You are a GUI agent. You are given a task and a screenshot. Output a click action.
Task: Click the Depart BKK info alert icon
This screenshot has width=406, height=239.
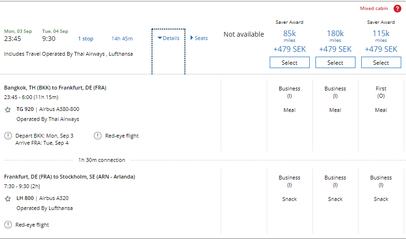click(x=8, y=136)
